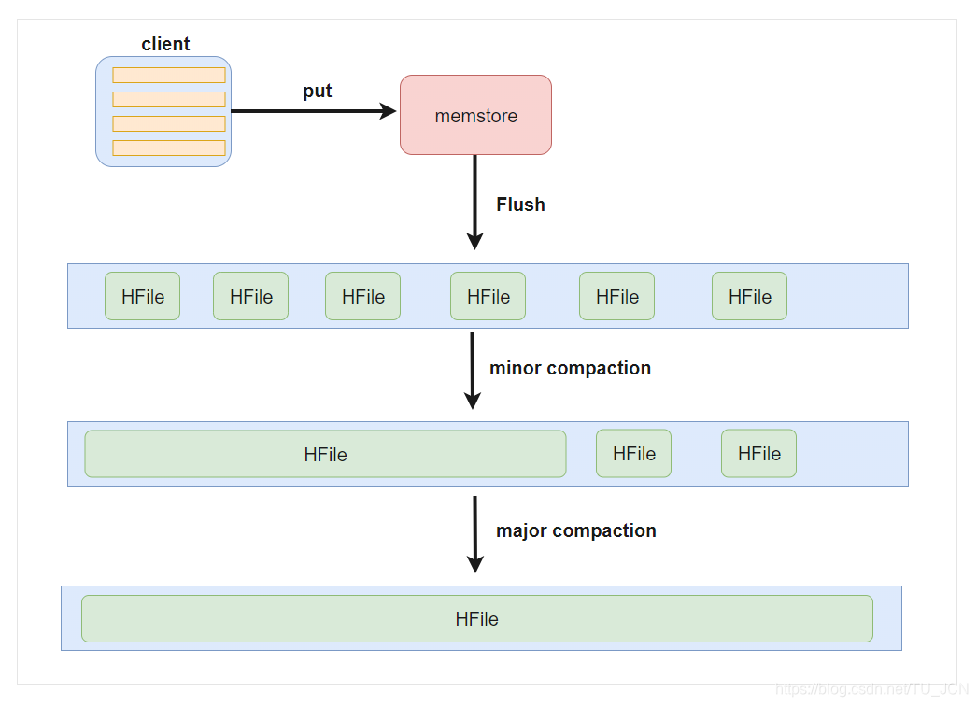This screenshot has width=977, height=706.
Task: Click the smallest HFile left of the minor compaction result
Action: (x=633, y=453)
